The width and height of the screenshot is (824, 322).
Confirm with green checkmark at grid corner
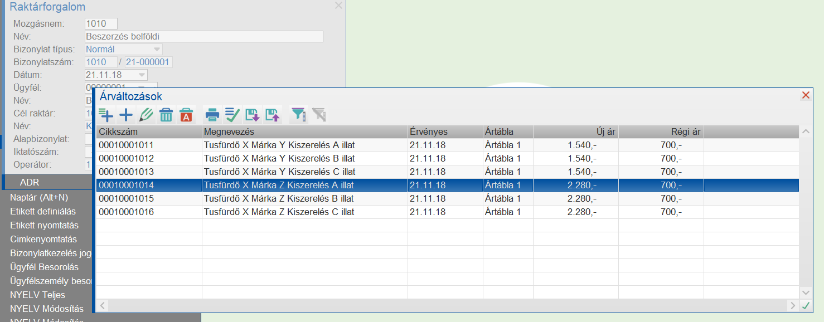click(806, 305)
